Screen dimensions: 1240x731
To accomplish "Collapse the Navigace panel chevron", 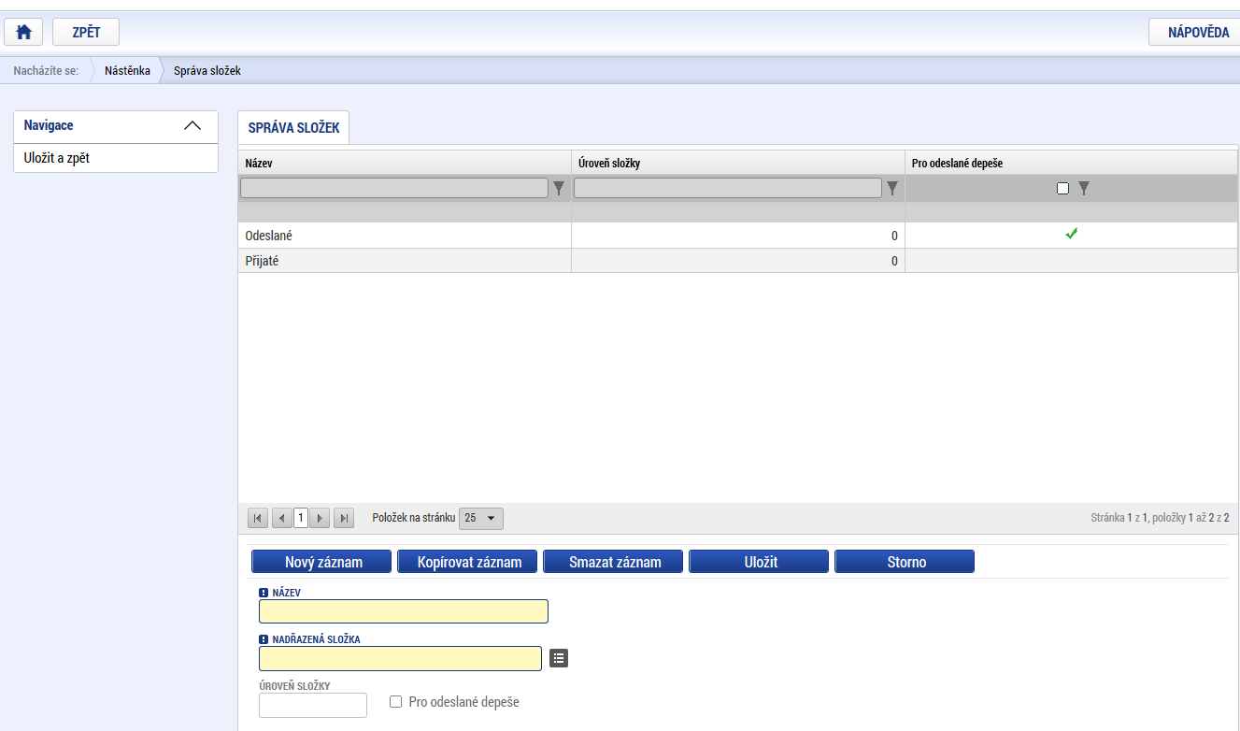I will click(192, 125).
